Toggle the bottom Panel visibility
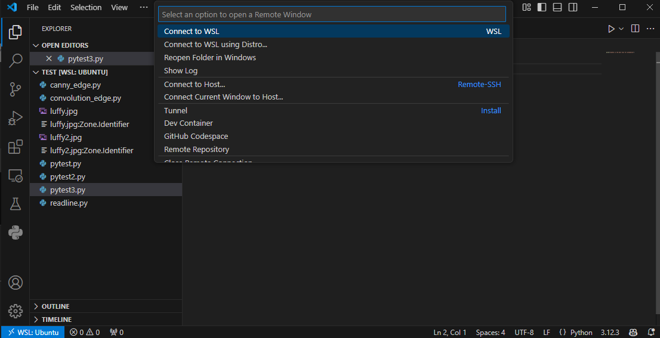 coord(557,7)
